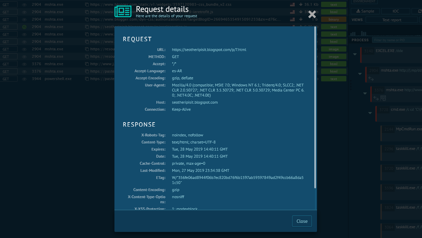
Task: Click the US flag in the binary row
Action: click(x=292, y=20)
